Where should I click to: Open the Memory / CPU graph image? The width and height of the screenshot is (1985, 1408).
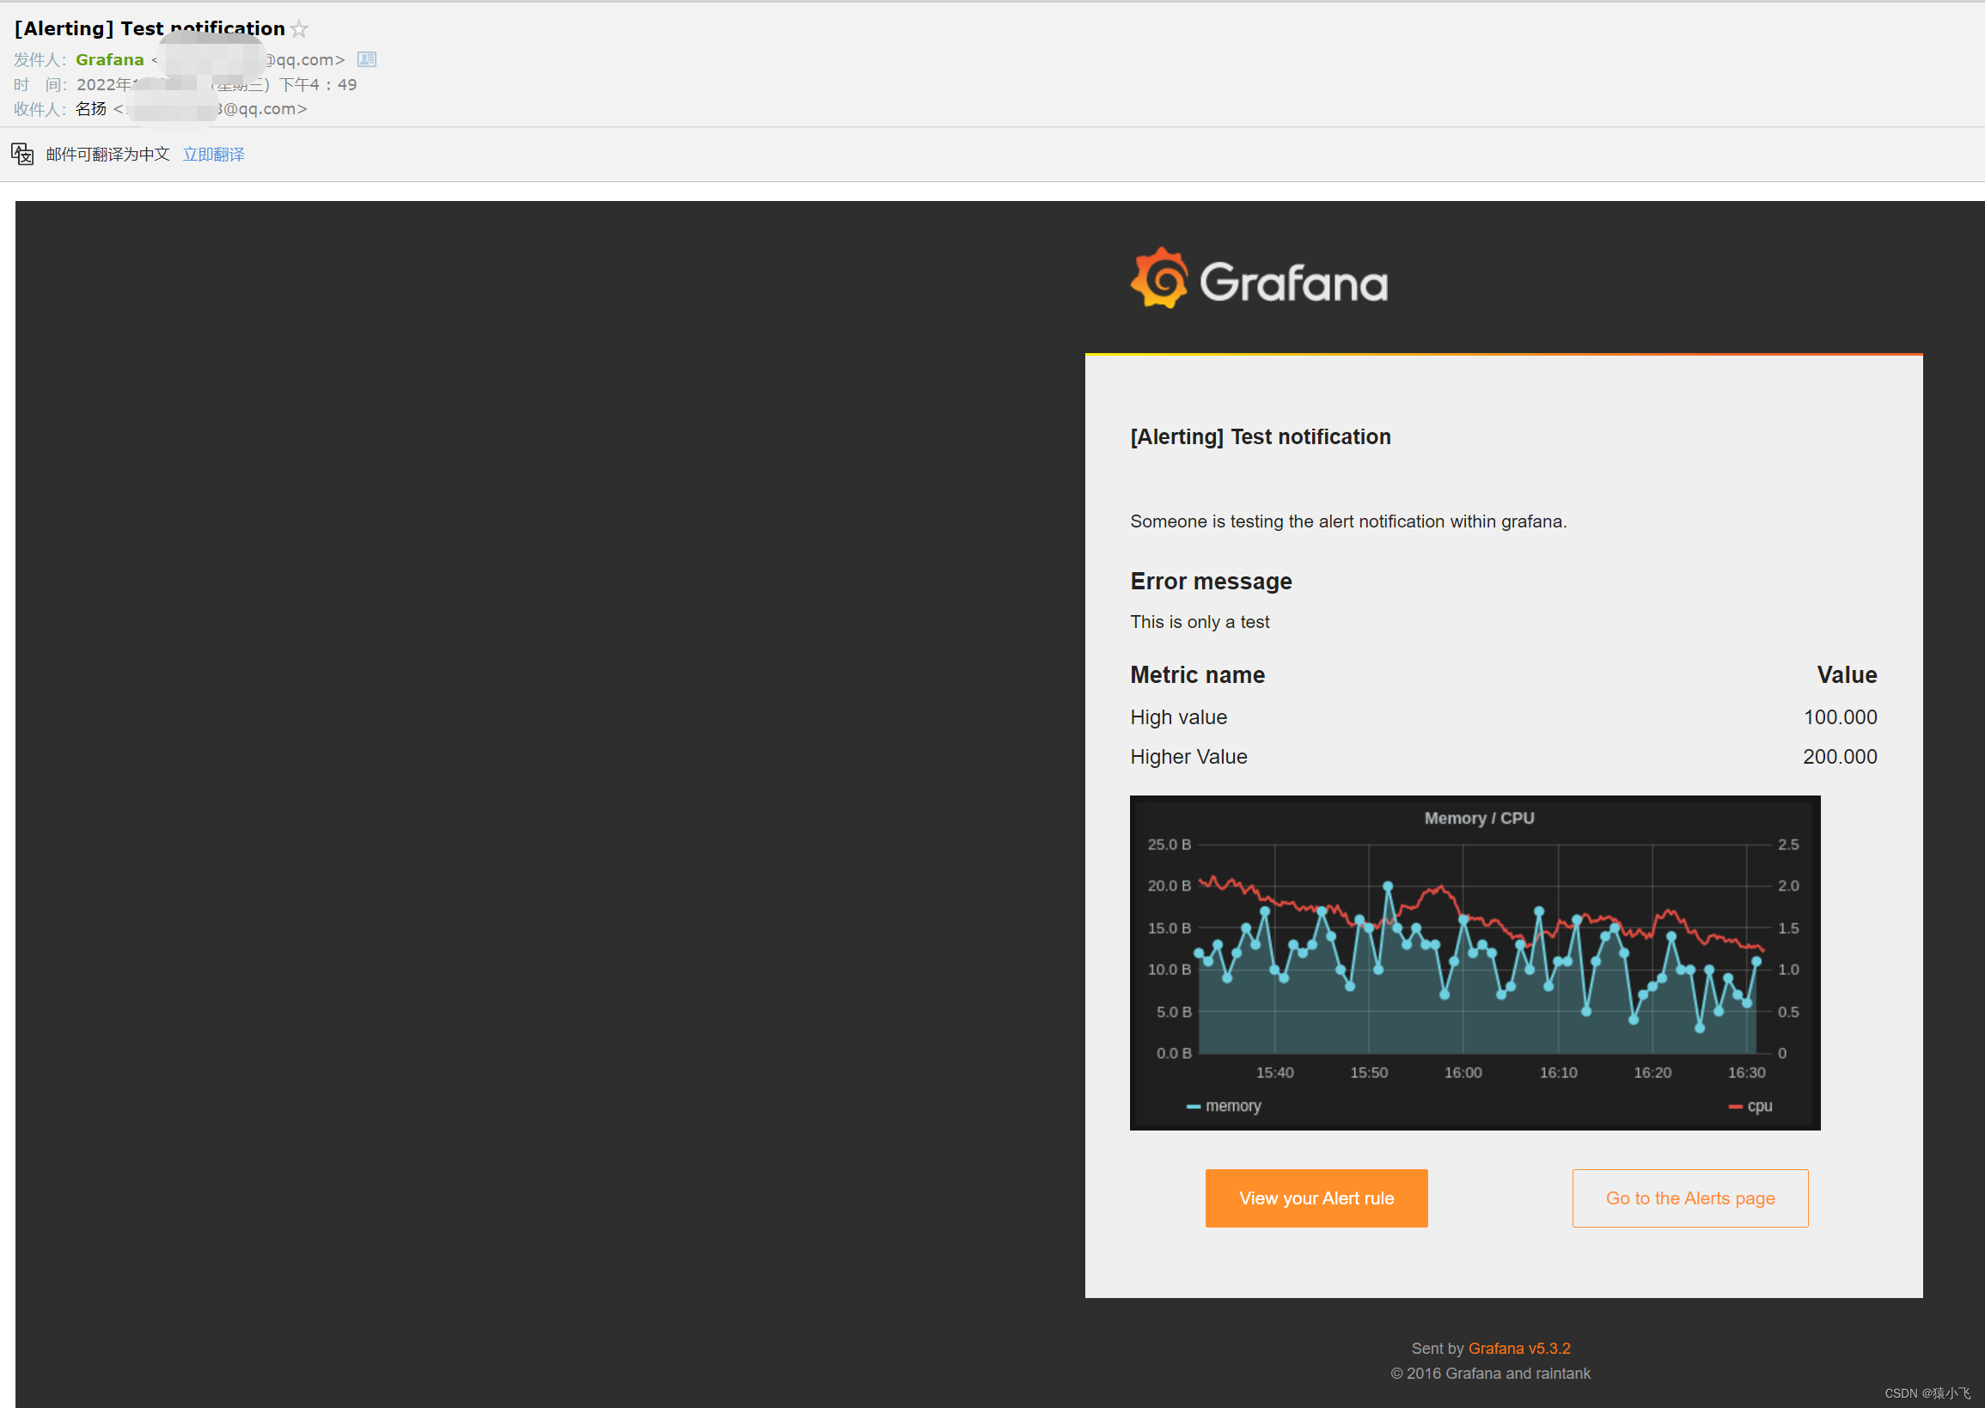(1475, 961)
